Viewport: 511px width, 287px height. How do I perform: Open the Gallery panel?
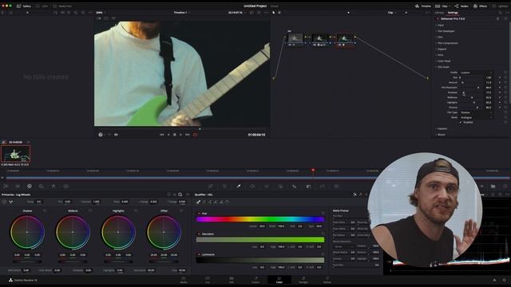tap(24, 6)
